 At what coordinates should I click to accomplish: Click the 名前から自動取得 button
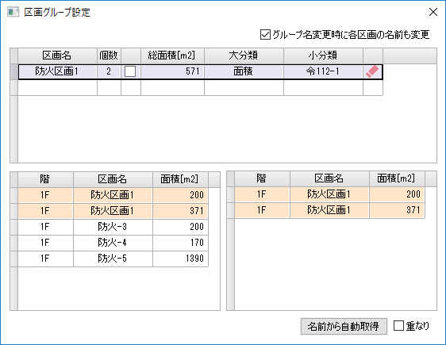[x=344, y=326]
